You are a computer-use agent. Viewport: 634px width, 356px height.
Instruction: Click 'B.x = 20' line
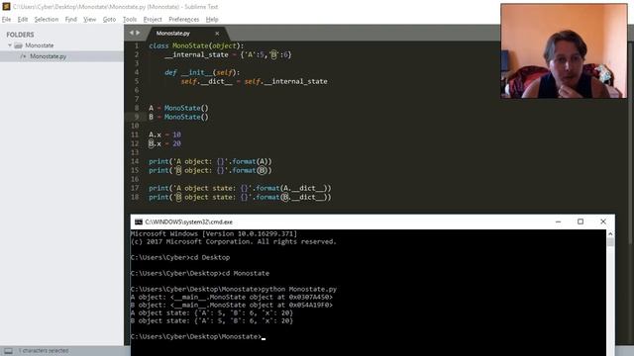click(x=164, y=143)
